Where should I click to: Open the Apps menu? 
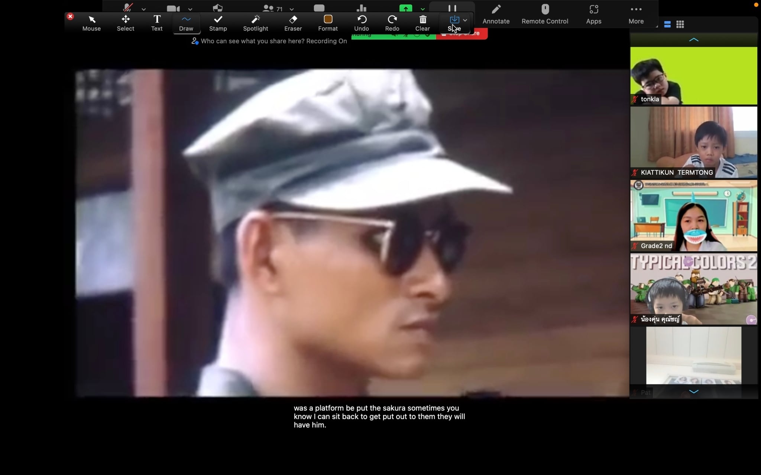click(593, 14)
